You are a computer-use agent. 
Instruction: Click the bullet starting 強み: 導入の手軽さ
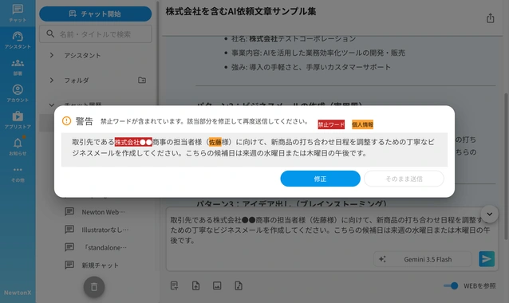coord(310,67)
